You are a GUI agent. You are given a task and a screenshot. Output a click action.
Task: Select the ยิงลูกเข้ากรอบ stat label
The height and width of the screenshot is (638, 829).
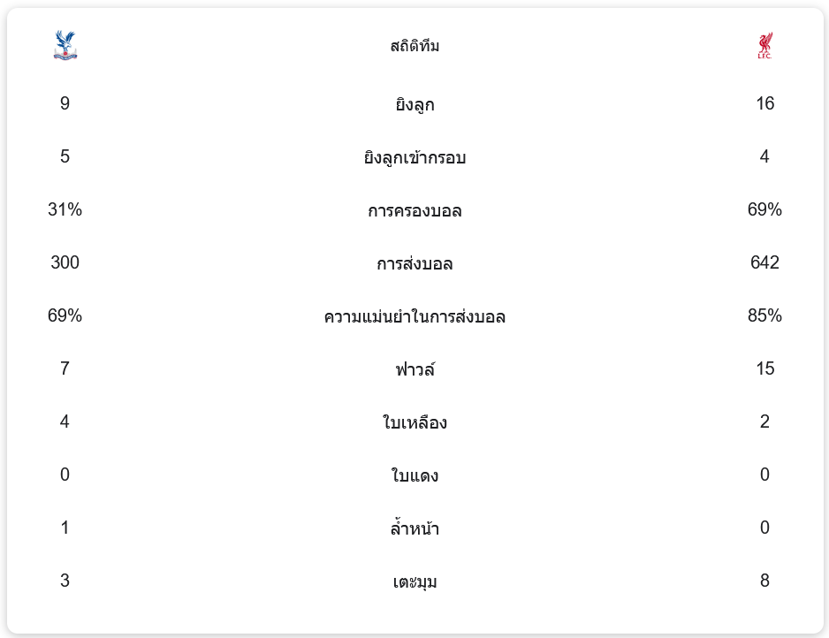pos(414,157)
